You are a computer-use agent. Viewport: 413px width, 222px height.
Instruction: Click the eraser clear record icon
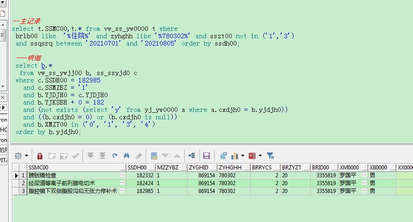pos(139,156)
